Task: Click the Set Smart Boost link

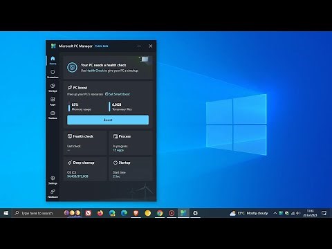Action: click(x=118, y=94)
